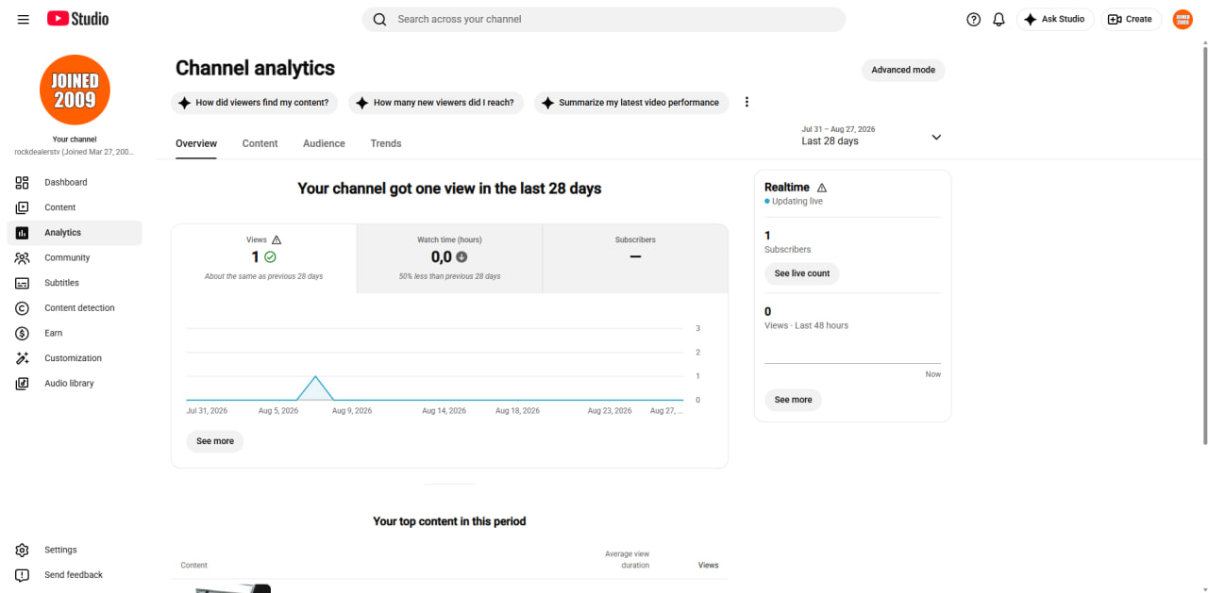Select the Watch time (hours) card

pos(450,258)
